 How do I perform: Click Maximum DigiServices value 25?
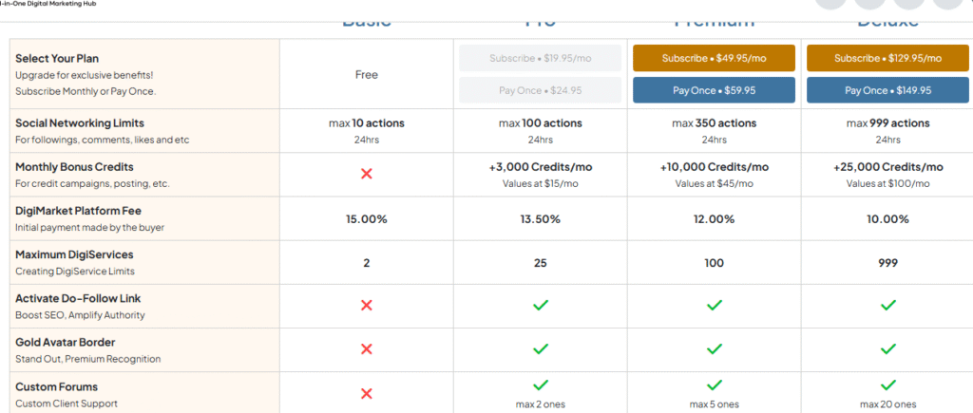[541, 263]
